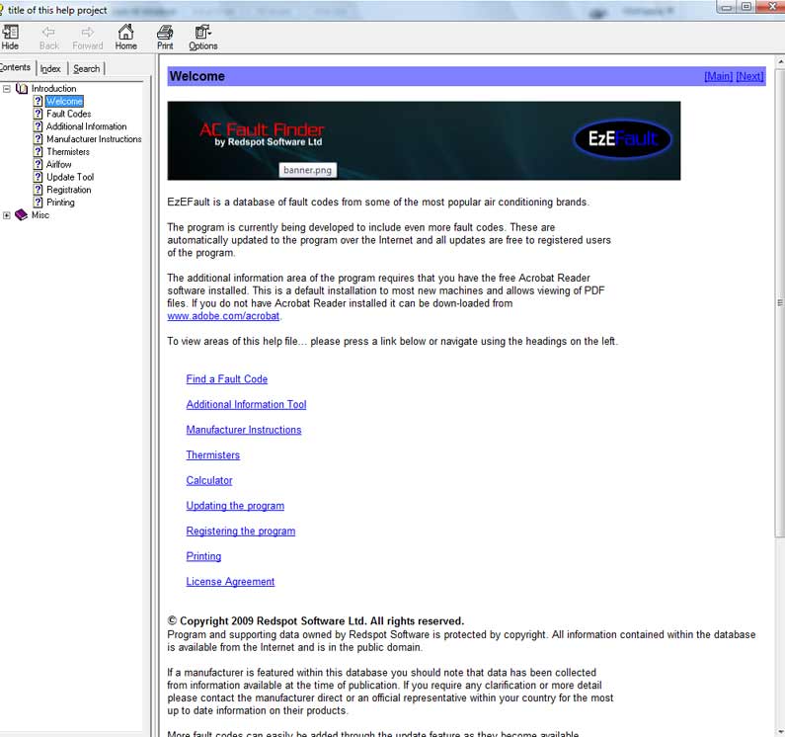Click the Next navigation link
This screenshot has height=737, width=785.
(749, 76)
